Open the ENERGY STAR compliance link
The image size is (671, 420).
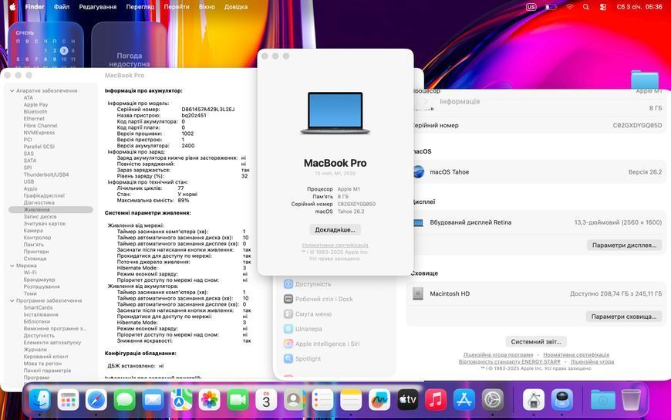[509, 362]
